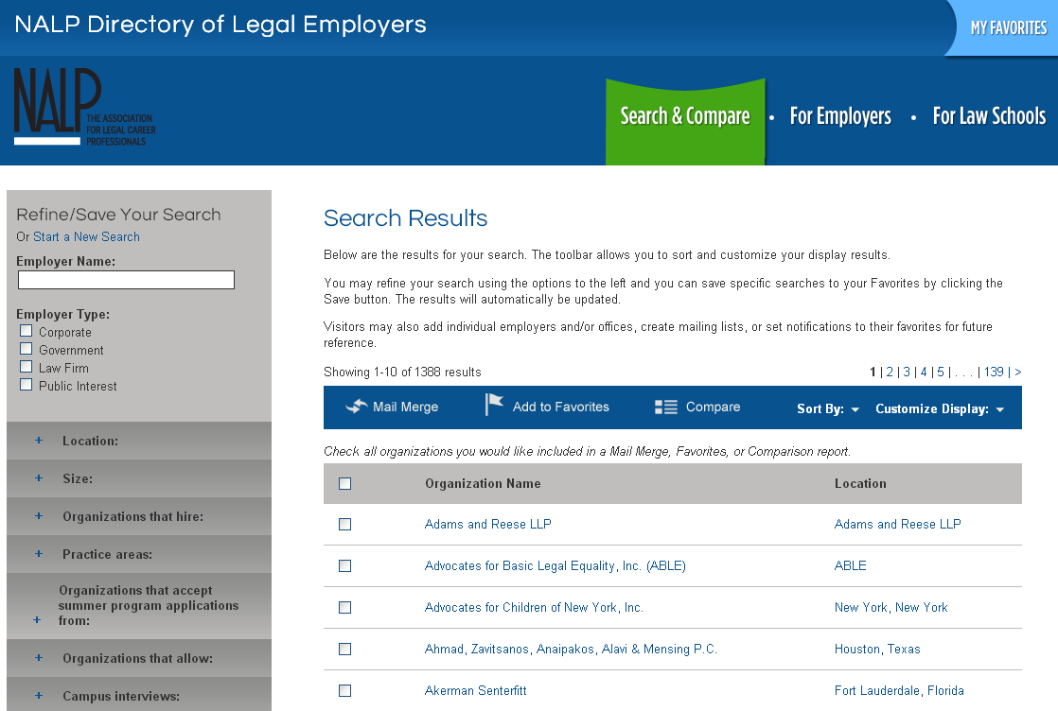
Task: Click the Fort Lauderdale, Florida location
Action: pyautogui.click(x=899, y=691)
